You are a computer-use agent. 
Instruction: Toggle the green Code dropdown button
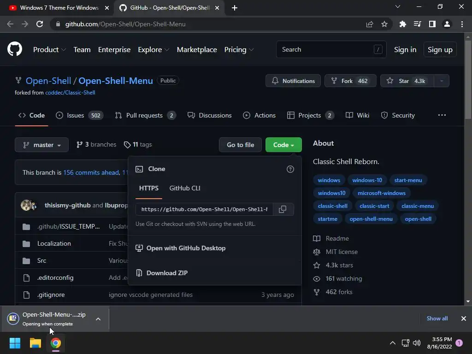283,145
